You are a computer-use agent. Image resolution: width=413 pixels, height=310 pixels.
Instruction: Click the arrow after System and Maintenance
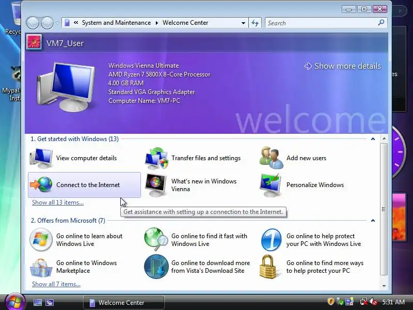tap(157, 23)
